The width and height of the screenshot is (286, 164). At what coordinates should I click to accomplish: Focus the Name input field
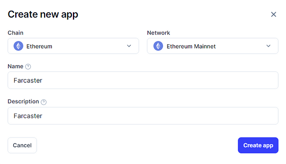(143, 80)
